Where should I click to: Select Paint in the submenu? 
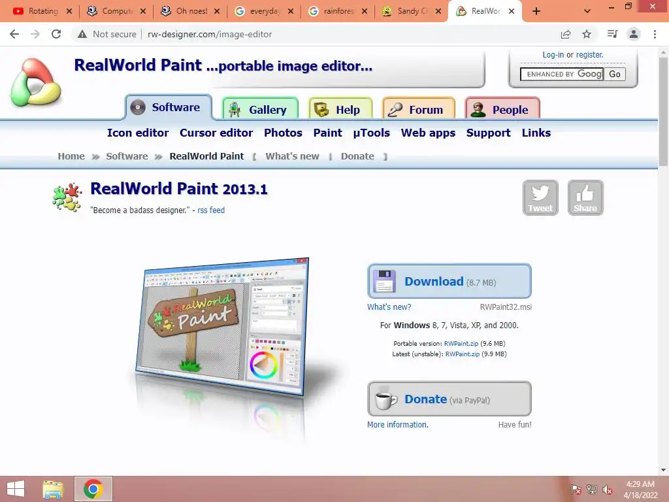[327, 133]
